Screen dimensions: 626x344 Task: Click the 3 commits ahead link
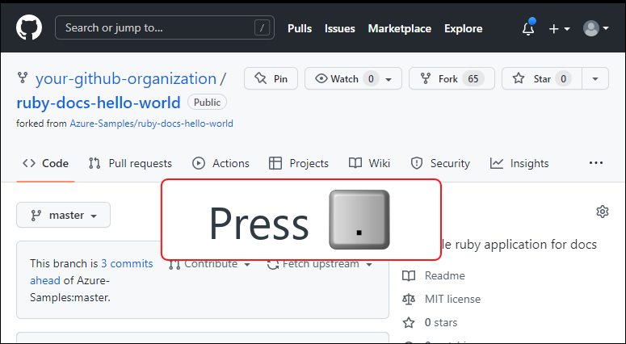tap(126, 263)
